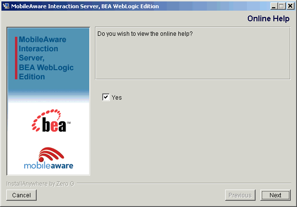Click the 'MobileAware Interaction Server' sidebar title

(46, 58)
